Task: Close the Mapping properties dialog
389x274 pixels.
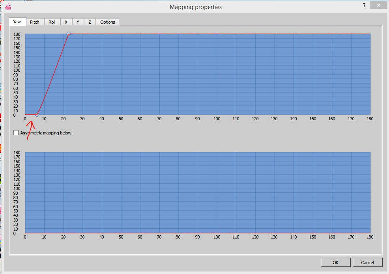Action: [x=379, y=5]
